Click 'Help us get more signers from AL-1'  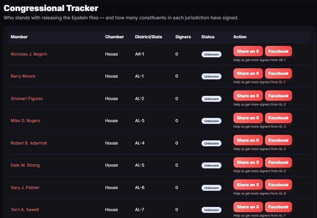click(259, 82)
